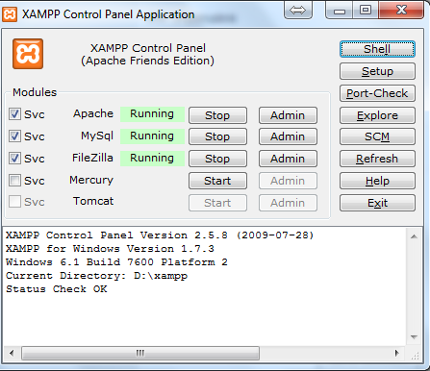The width and height of the screenshot is (430, 371).
Task: Run Port-Check
Action: pos(377,93)
